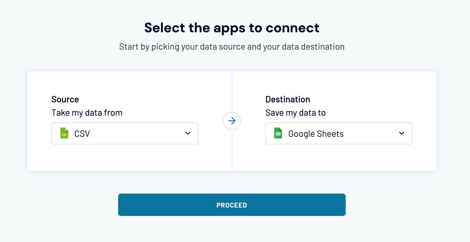Click the Google Sheets green icon

(278, 133)
